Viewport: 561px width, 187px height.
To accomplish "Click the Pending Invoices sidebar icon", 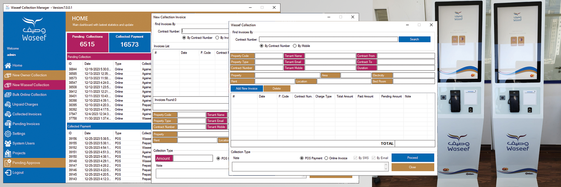I will (8, 124).
